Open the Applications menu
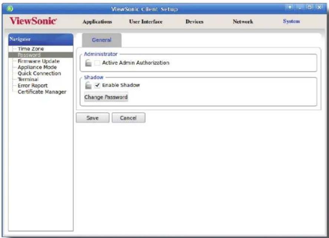Viewport: 329px width, 238px height. tap(97, 22)
